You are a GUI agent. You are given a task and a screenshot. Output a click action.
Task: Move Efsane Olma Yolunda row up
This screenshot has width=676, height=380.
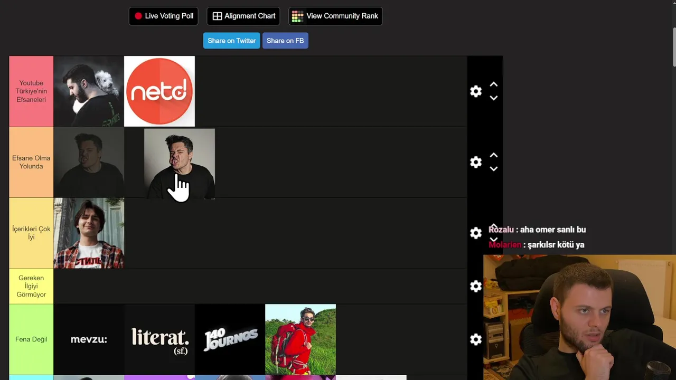tap(494, 155)
